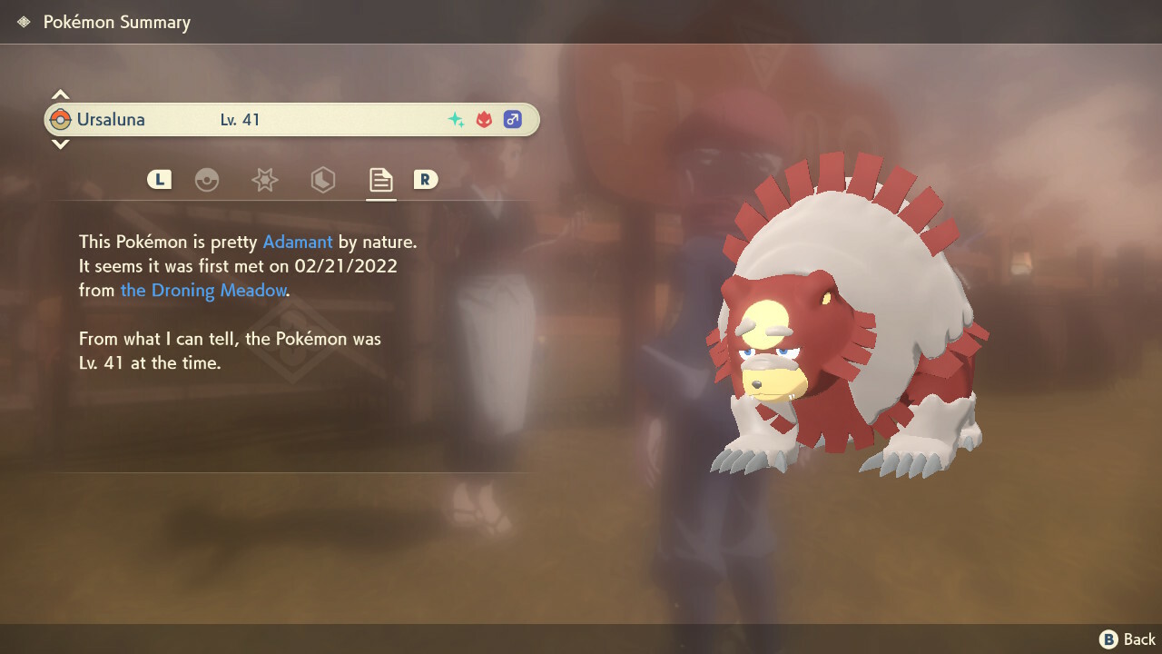
Task: Open the Poké Ball summary tab
Action: [x=207, y=180]
